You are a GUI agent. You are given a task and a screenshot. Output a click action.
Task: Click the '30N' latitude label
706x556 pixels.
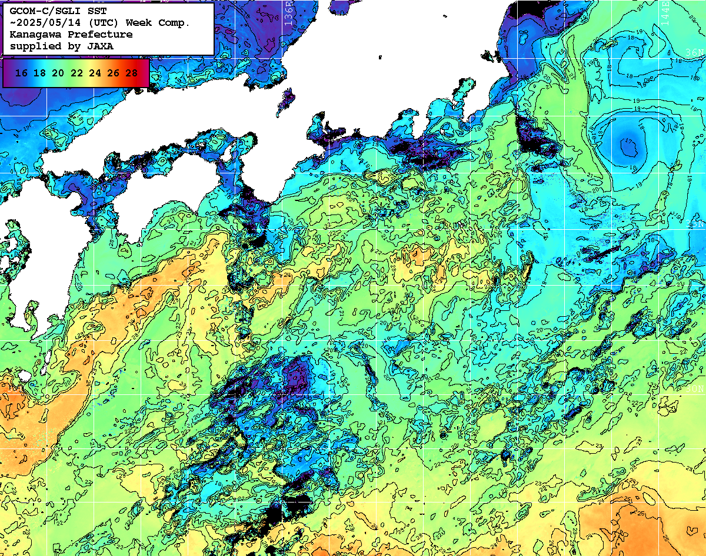pos(695,389)
